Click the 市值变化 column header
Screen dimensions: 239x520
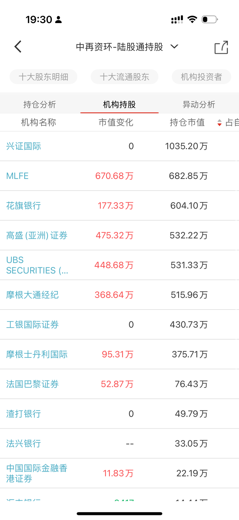click(x=116, y=122)
